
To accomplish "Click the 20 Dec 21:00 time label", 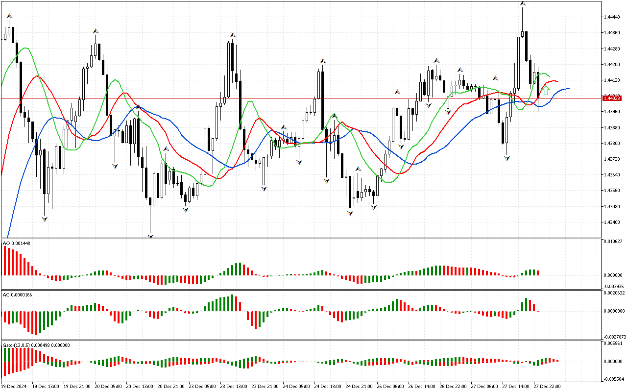I will click(x=171, y=387).
